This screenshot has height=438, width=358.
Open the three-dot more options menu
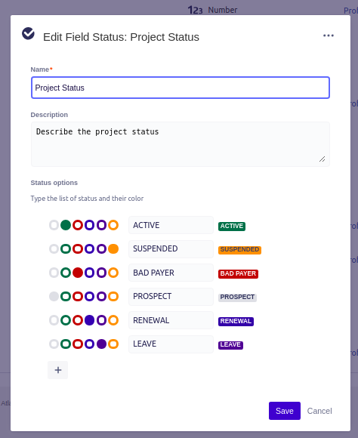(x=329, y=35)
